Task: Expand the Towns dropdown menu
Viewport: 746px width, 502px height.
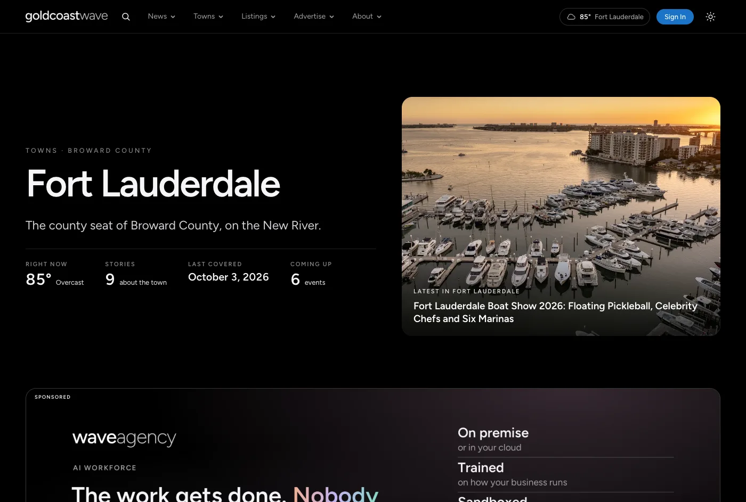Action: click(x=208, y=17)
